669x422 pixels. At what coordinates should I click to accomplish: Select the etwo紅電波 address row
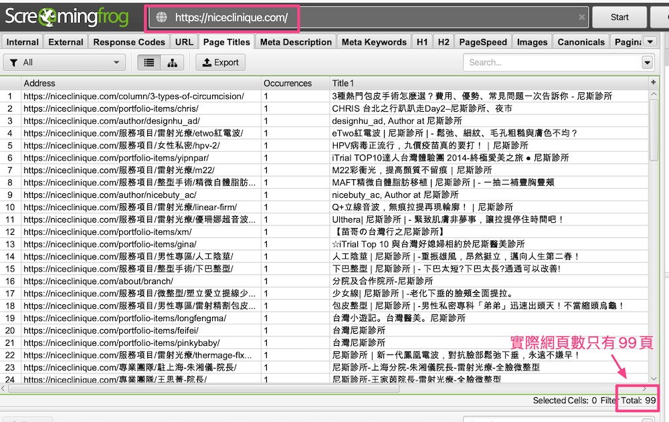(x=133, y=134)
